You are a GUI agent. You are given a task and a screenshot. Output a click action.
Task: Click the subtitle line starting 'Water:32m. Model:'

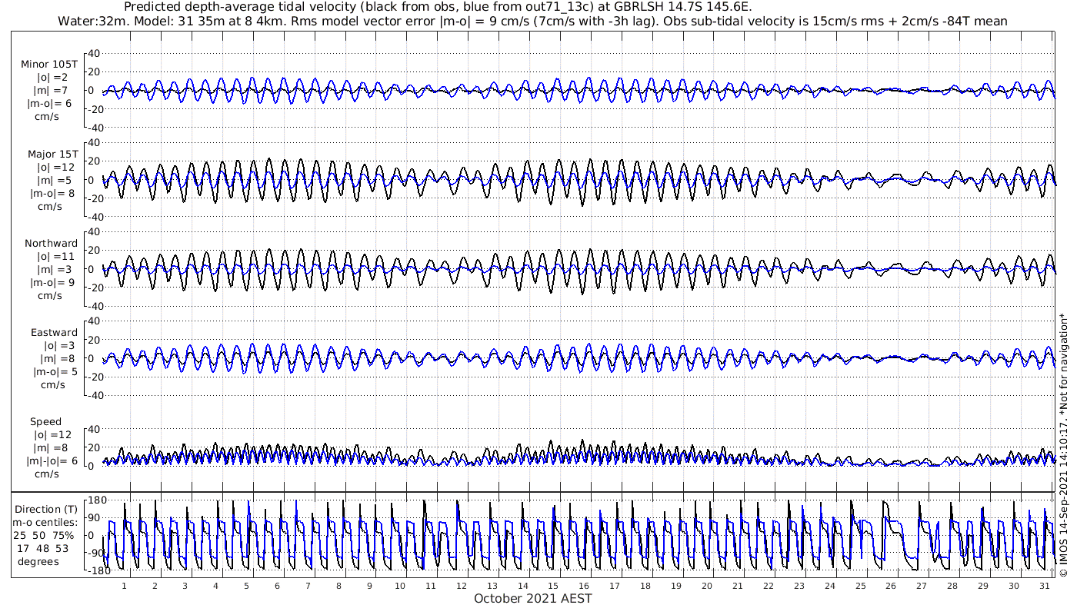pos(532,22)
